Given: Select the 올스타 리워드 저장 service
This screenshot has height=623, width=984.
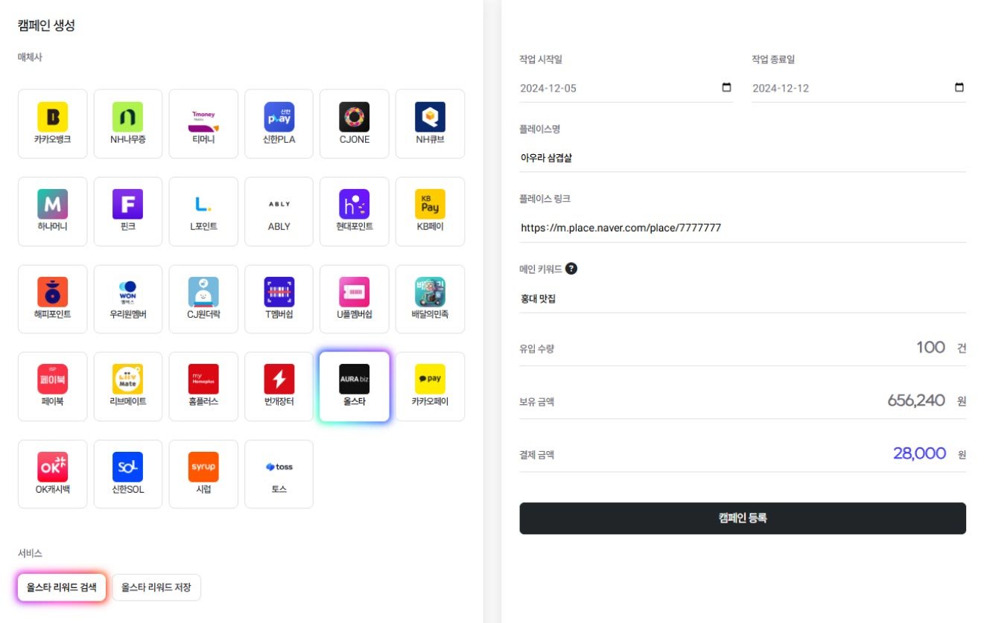Looking at the screenshot, I should (156, 587).
